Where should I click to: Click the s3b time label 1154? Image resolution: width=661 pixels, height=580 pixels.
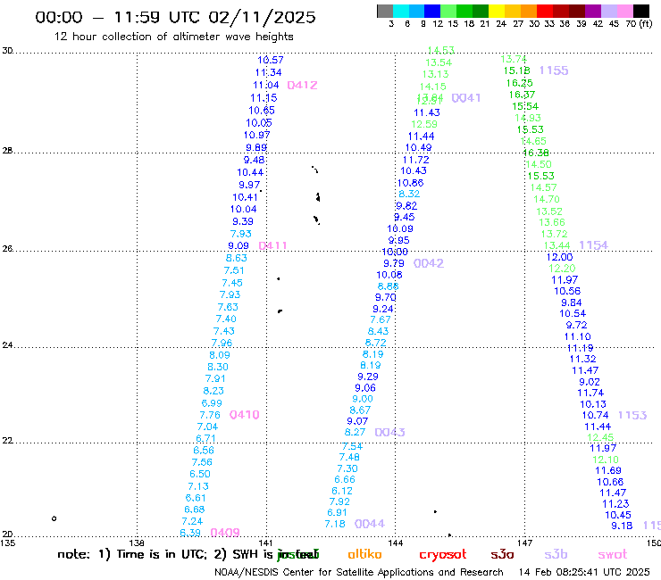[593, 245]
